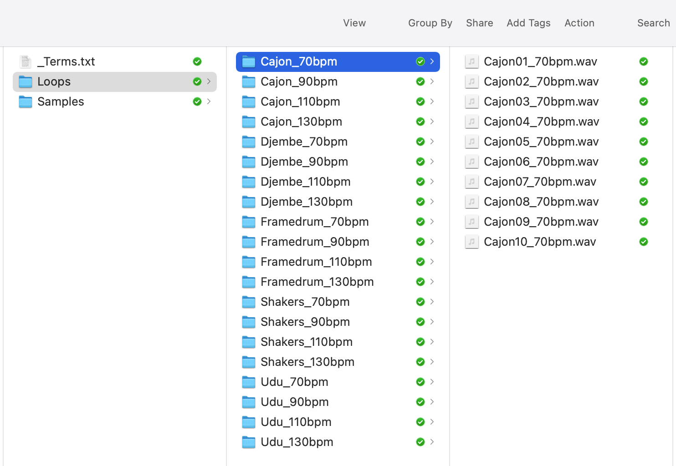This screenshot has height=466, width=676.
Task: Click the Cajon01_70bpm.wav audio file icon
Action: click(472, 61)
